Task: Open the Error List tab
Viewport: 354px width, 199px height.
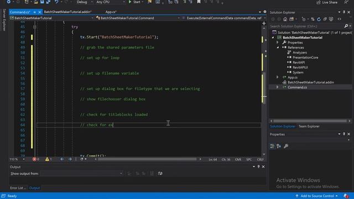Action: pyautogui.click(x=18, y=188)
